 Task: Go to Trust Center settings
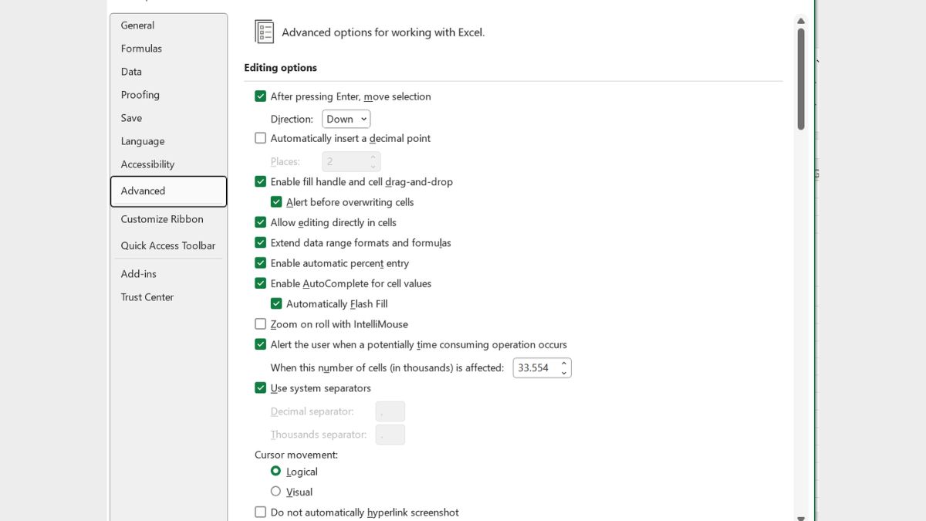(147, 297)
